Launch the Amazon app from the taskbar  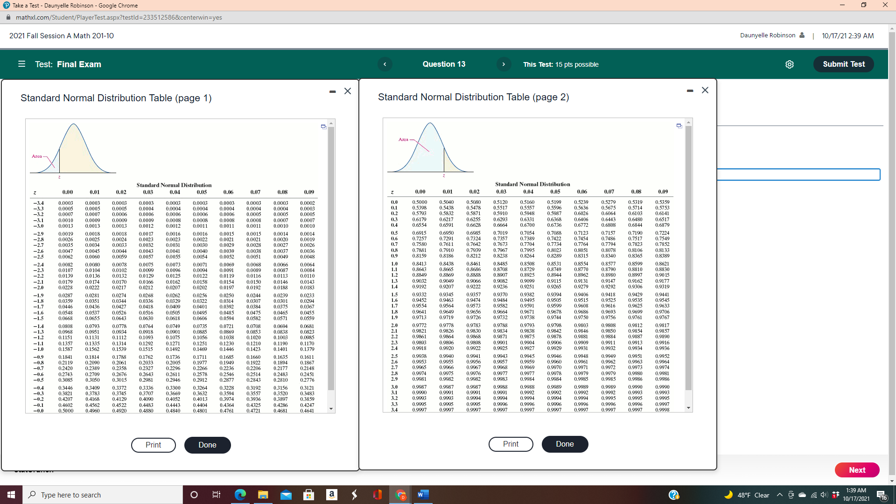point(332,495)
